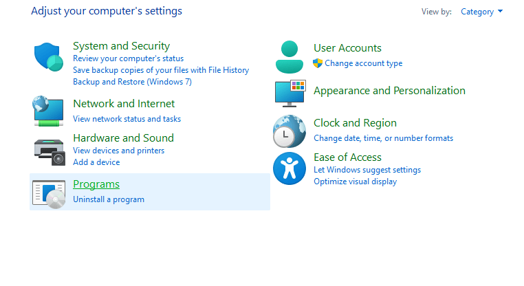Select Optimize visual display link

coord(356,181)
